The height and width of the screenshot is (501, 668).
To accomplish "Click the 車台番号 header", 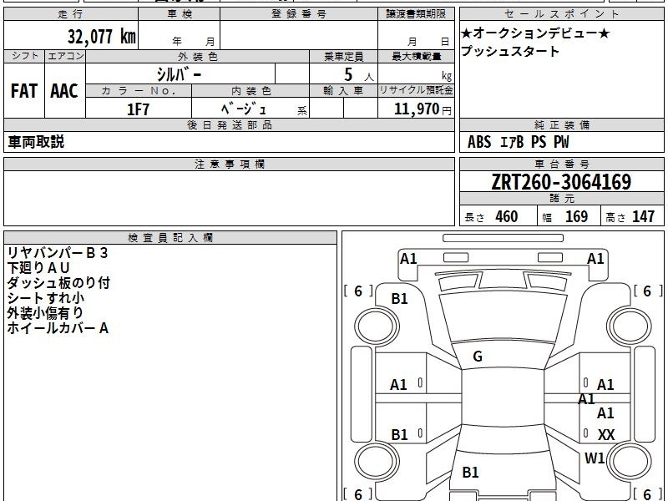I will [x=561, y=164].
